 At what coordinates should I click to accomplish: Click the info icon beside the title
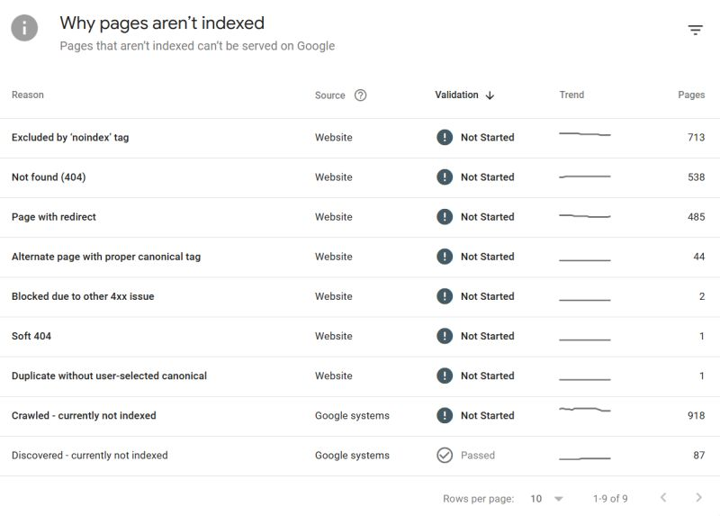point(24,28)
